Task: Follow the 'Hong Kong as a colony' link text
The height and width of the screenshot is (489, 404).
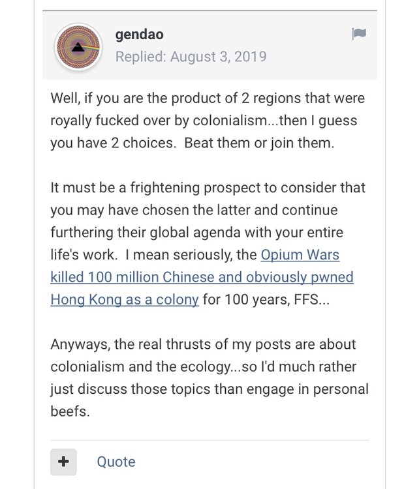Action: [x=125, y=299]
